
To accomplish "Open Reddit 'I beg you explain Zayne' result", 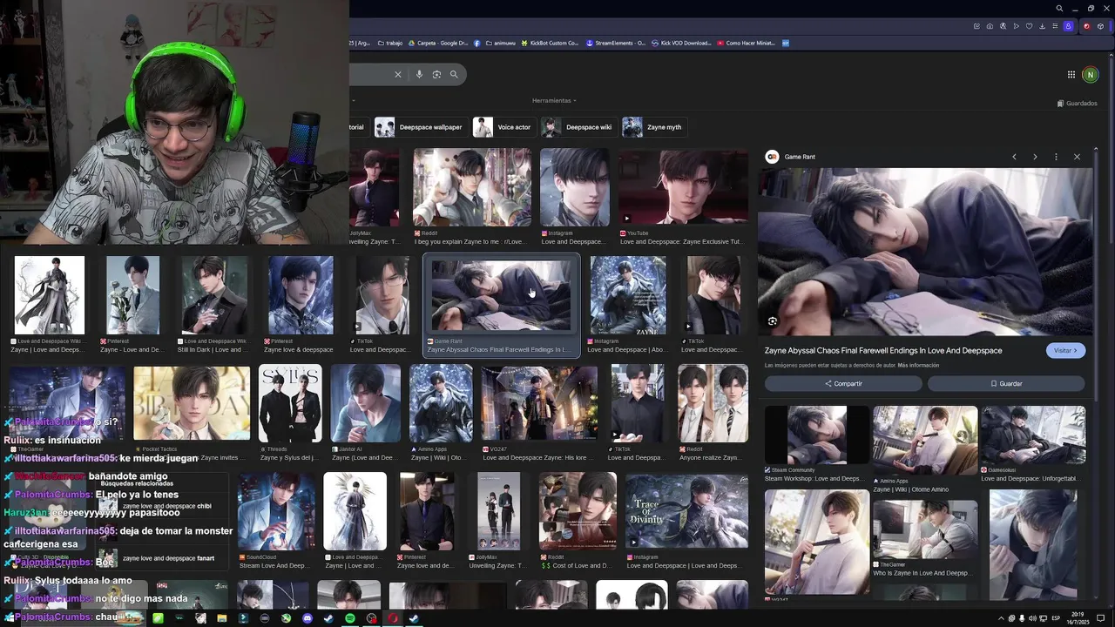I will [471, 187].
